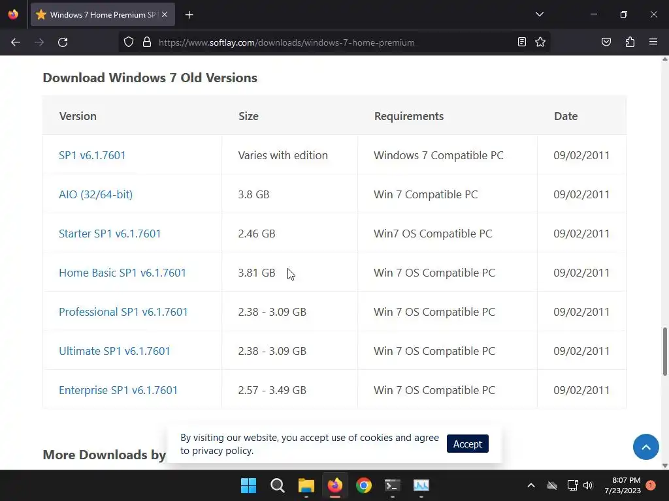Image resolution: width=669 pixels, height=501 pixels.
Task: Open the clock showing 8:07 PM
Action: pos(623,485)
